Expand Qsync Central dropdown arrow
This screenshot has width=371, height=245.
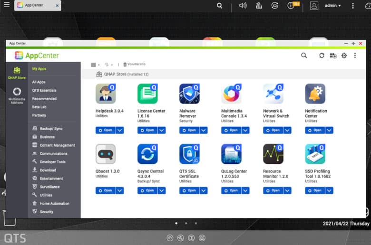pos(162,190)
